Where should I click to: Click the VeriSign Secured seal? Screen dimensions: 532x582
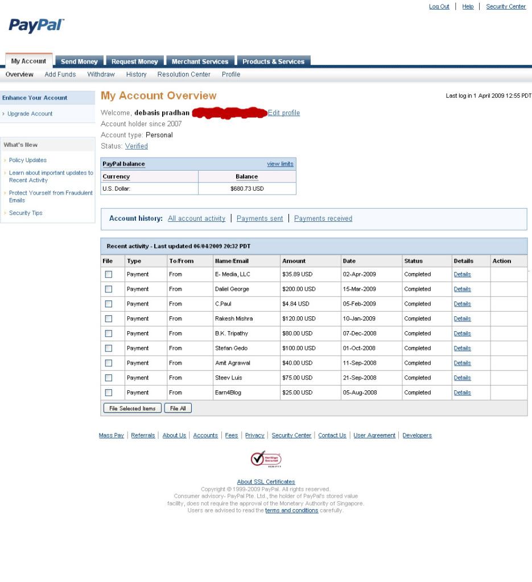266,459
